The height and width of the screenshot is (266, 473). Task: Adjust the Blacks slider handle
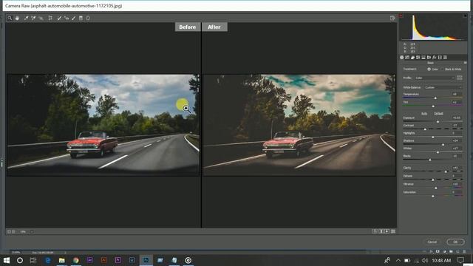coord(430,160)
